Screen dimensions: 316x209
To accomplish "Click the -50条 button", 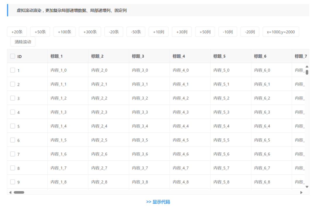I will tap(135, 32).
